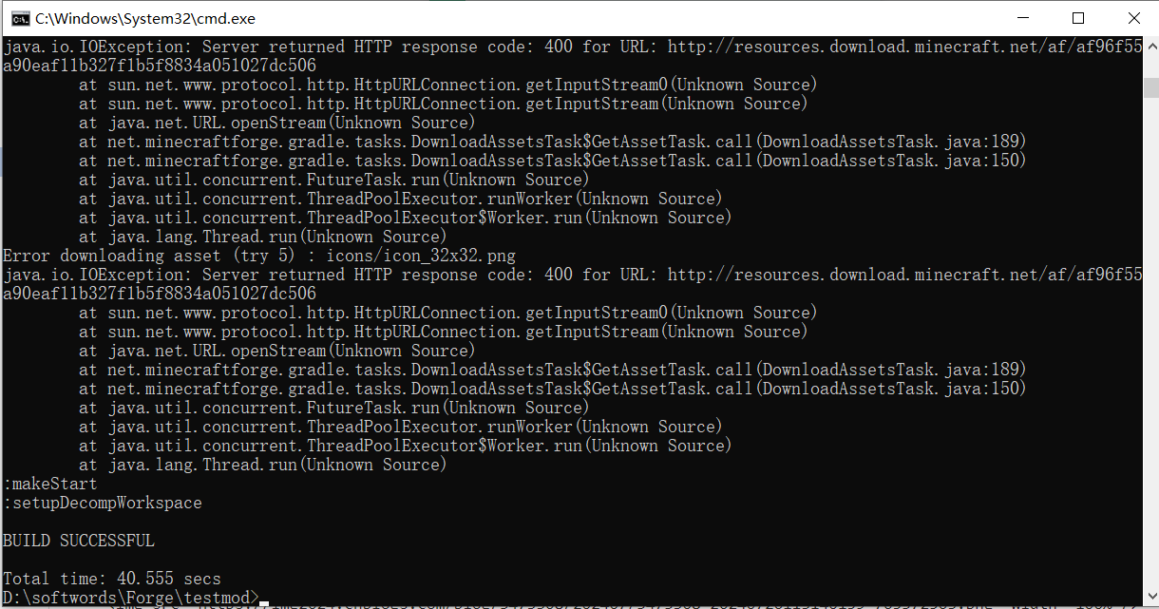Click DownloadAssetsTask.java:189 in the first stack trace
Screen dimensions: 1159x609
[889, 142]
